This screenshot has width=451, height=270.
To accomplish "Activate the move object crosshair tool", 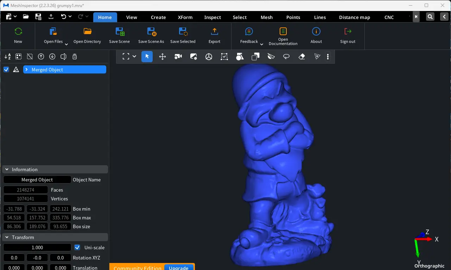I will click(x=163, y=57).
